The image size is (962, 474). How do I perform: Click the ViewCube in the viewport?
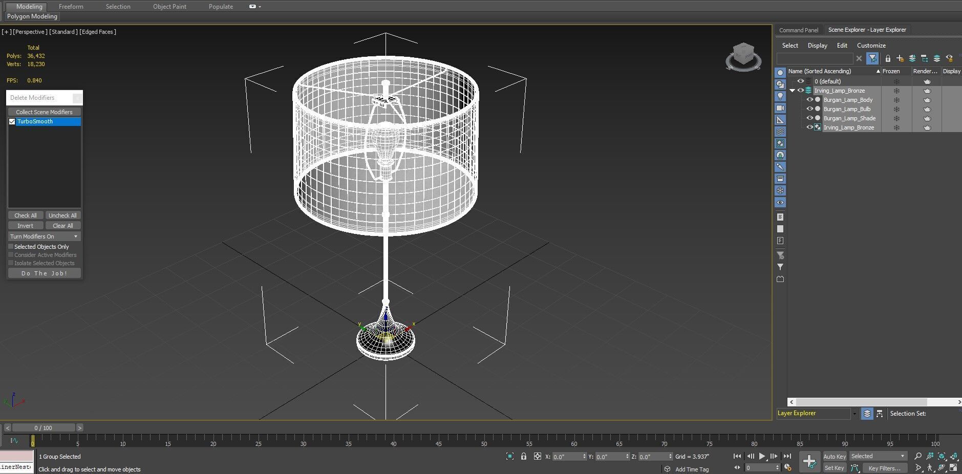(743, 56)
